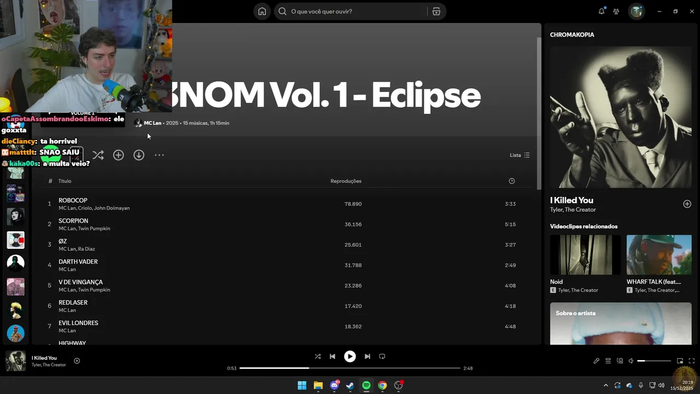Open the notifications bell
Viewport: 700px width, 394px height.
pyautogui.click(x=602, y=11)
